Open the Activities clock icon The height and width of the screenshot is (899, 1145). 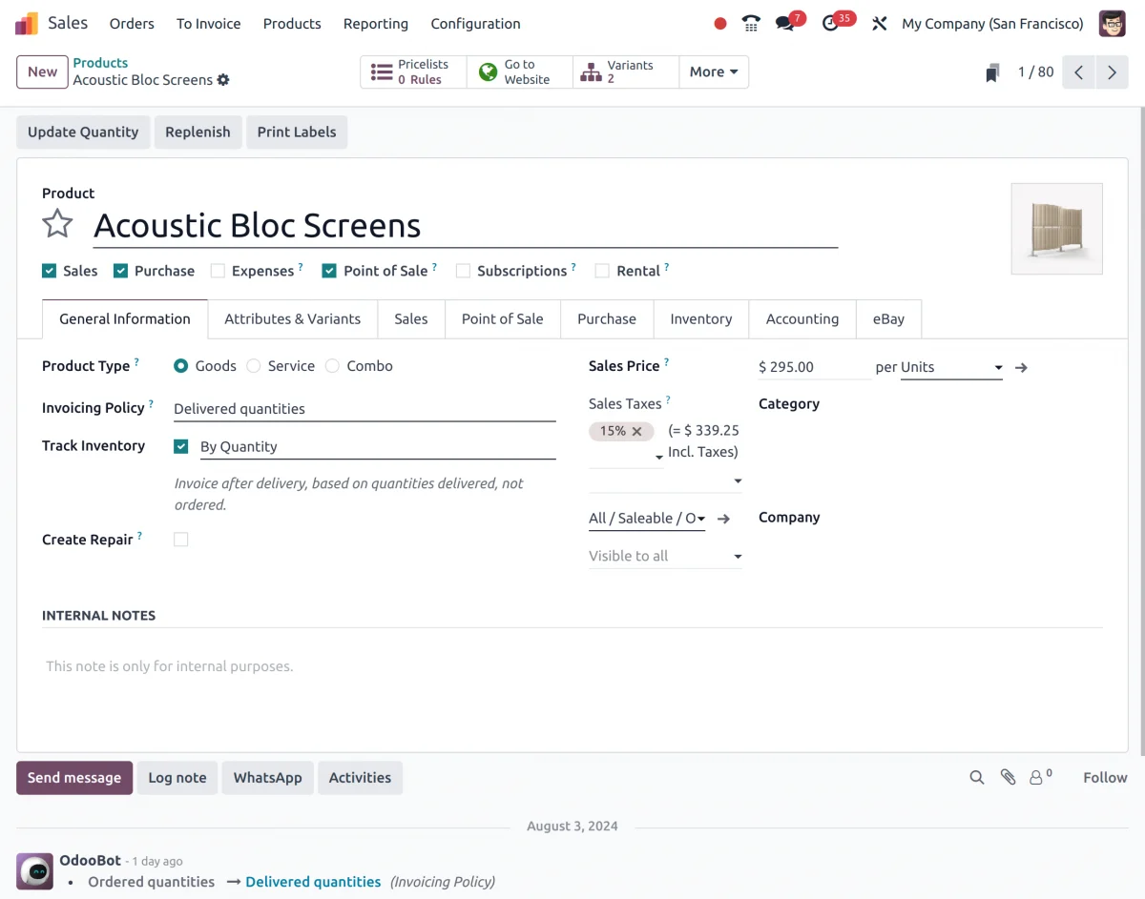828,23
